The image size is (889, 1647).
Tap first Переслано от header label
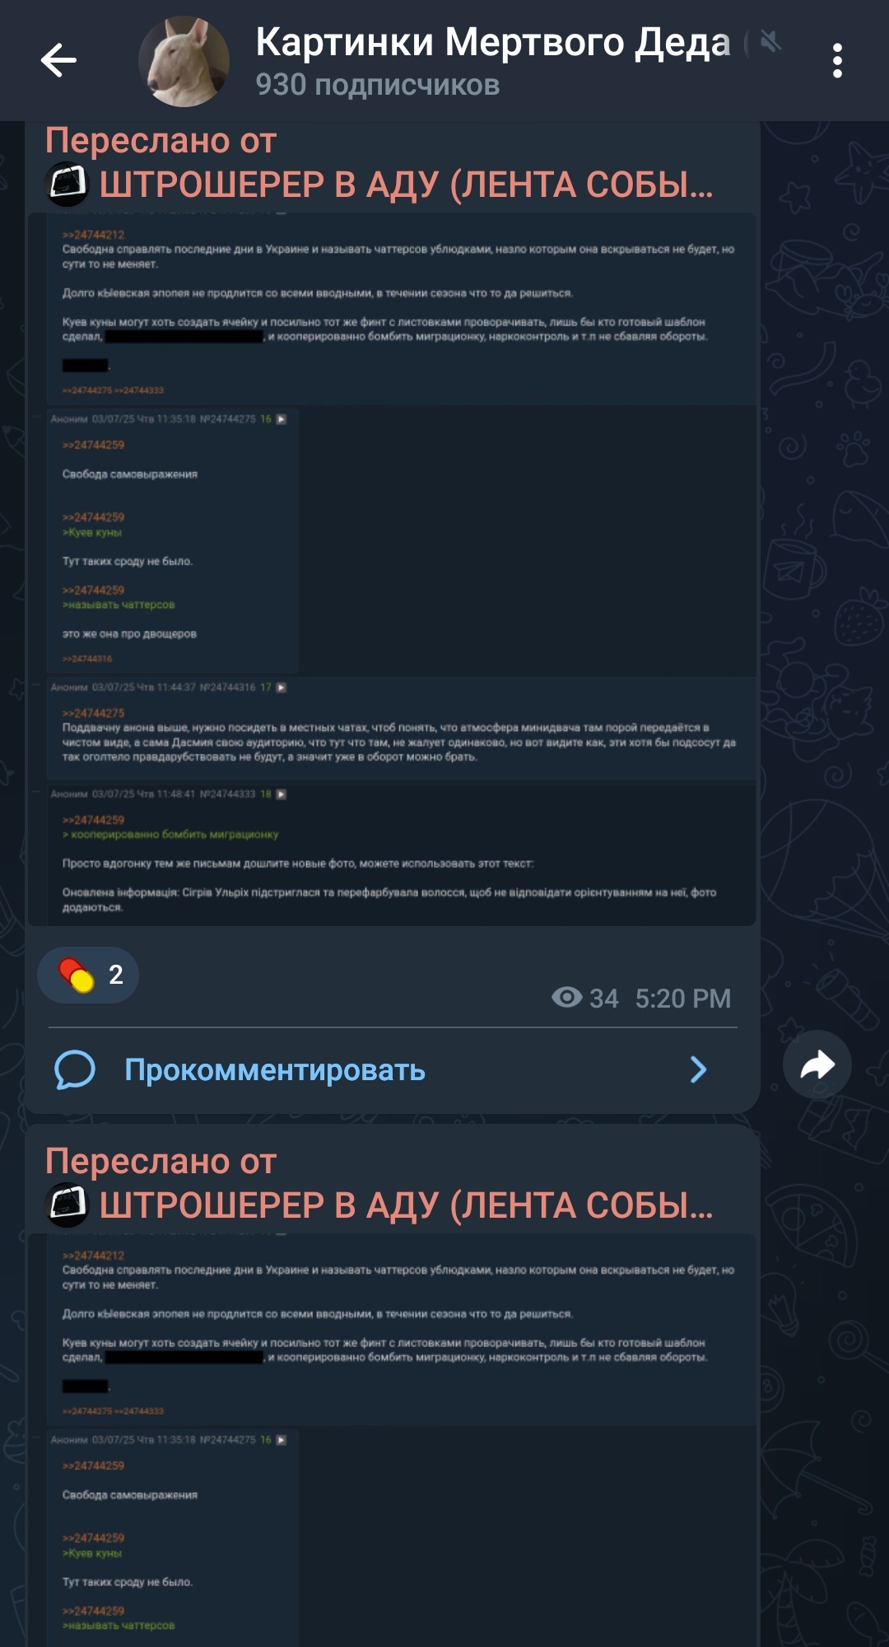click(x=161, y=140)
